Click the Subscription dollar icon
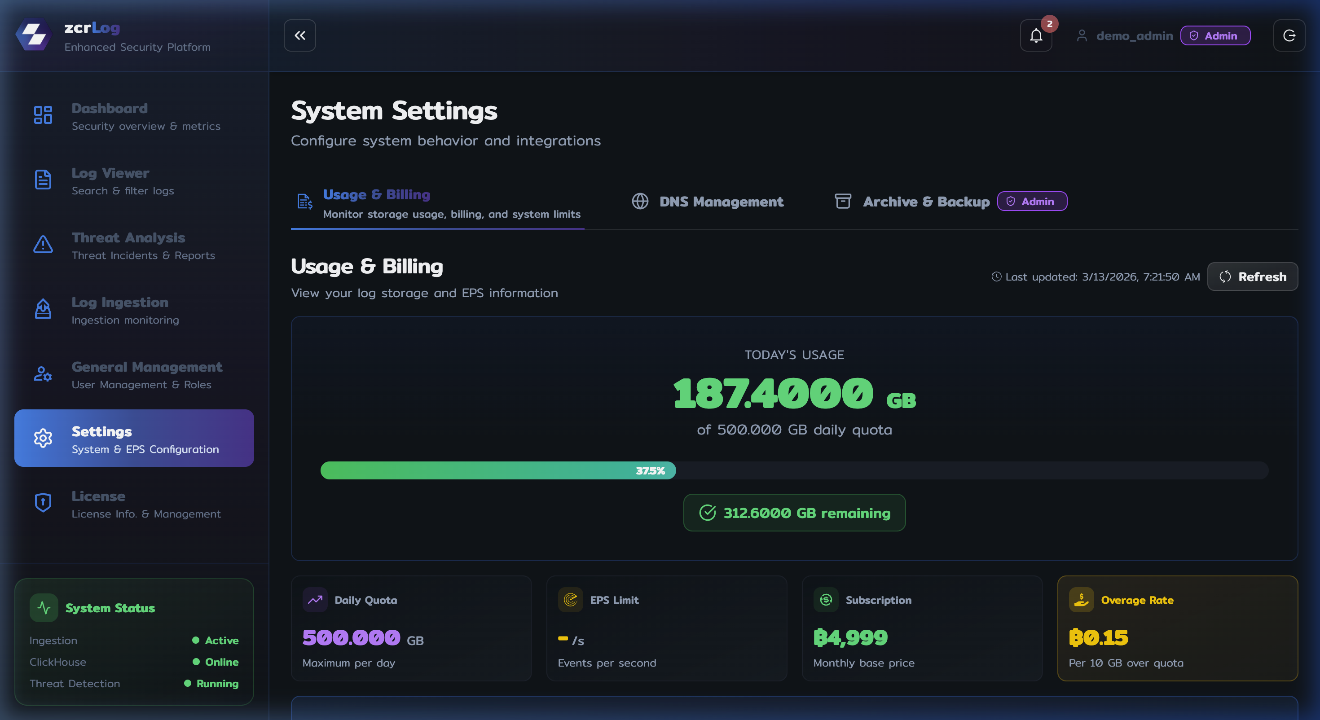This screenshot has height=720, width=1320. click(826, 600)
